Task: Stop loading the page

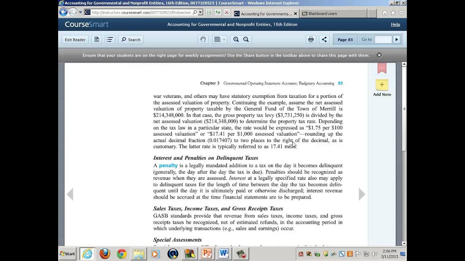Action: coord(227,12)
